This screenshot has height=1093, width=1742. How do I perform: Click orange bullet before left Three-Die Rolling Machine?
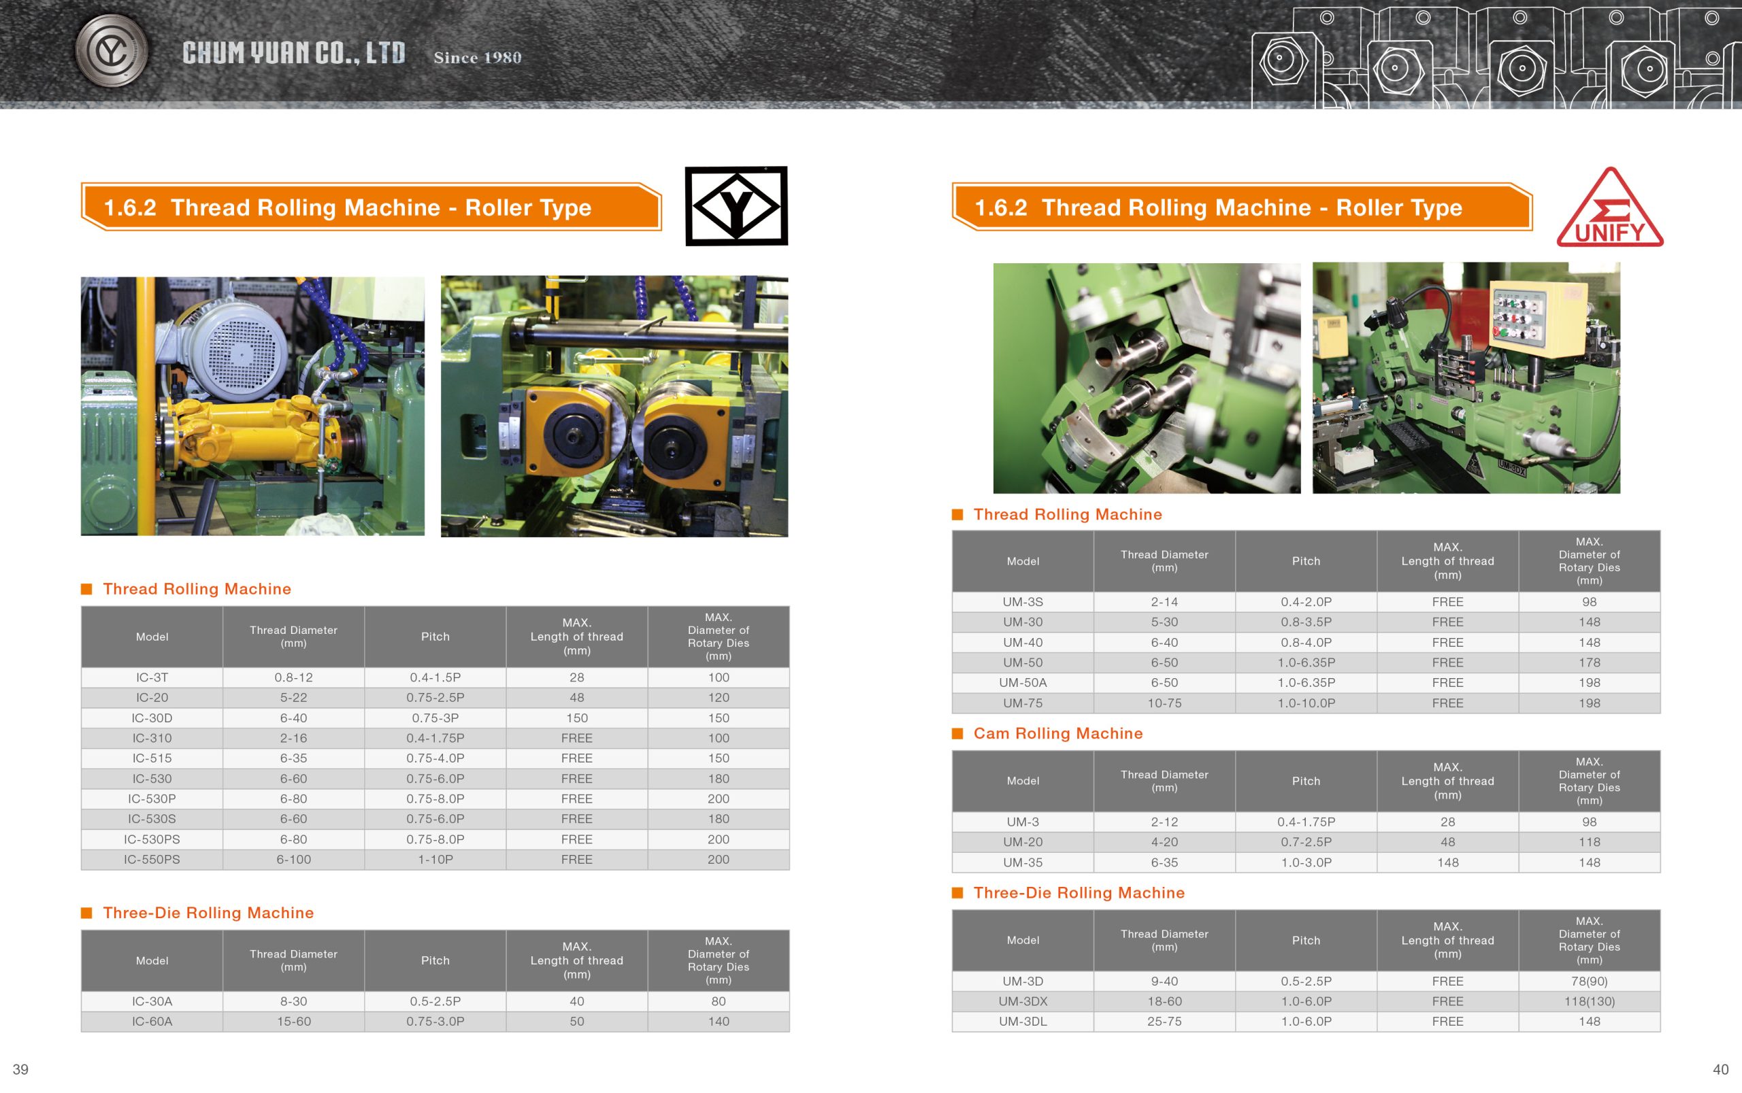[x=87, y=913]
